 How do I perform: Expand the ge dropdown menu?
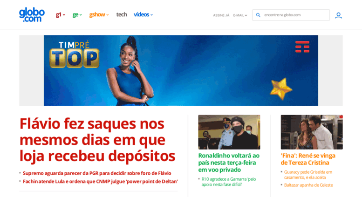click(x=77, y=15)
